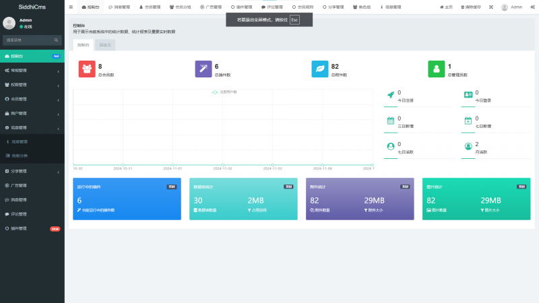The height and width of the screenshot is (303, 539).
Task: Open 会员管理 tab in top bar
Action: point(150,7)
